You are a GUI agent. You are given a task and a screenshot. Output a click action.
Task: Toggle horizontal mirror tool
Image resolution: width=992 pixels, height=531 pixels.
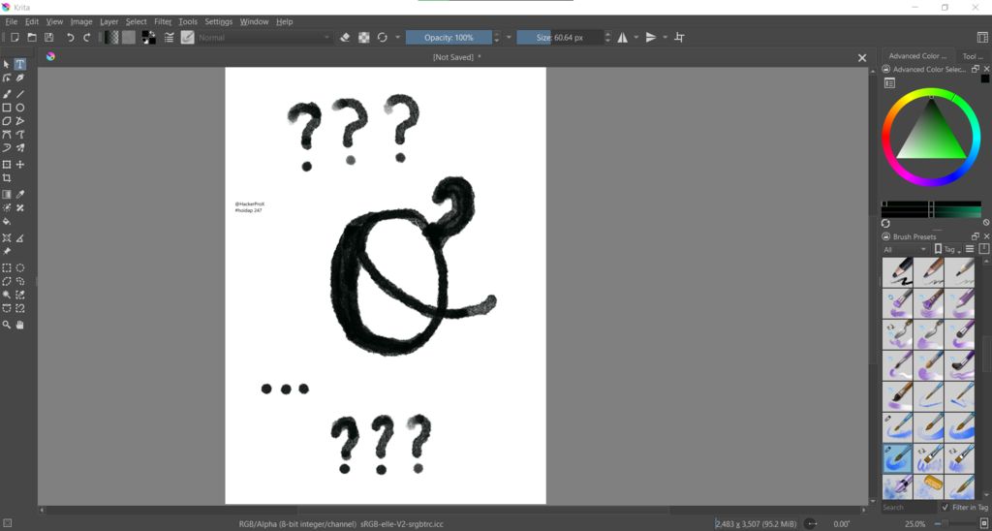pyautogui.click(x=623, y=38)
